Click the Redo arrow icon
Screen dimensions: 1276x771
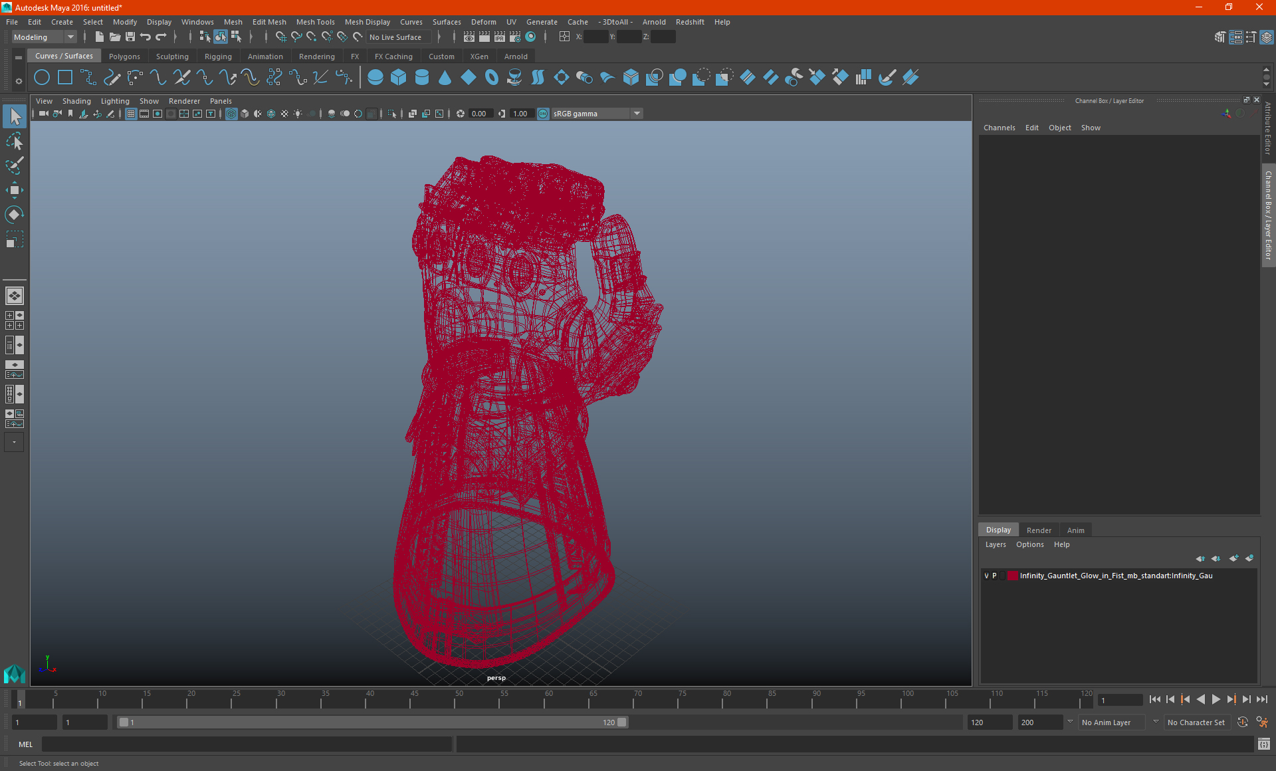coord(161,37)
